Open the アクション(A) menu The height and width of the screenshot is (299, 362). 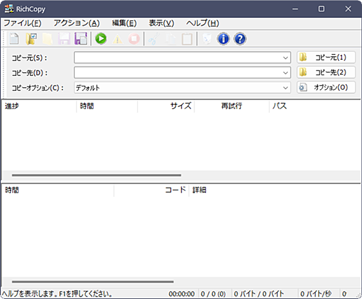(77, 23)
